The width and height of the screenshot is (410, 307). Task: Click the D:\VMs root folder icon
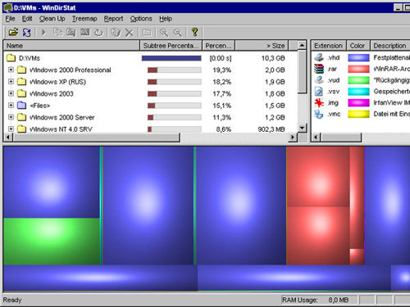coord(11,58)
